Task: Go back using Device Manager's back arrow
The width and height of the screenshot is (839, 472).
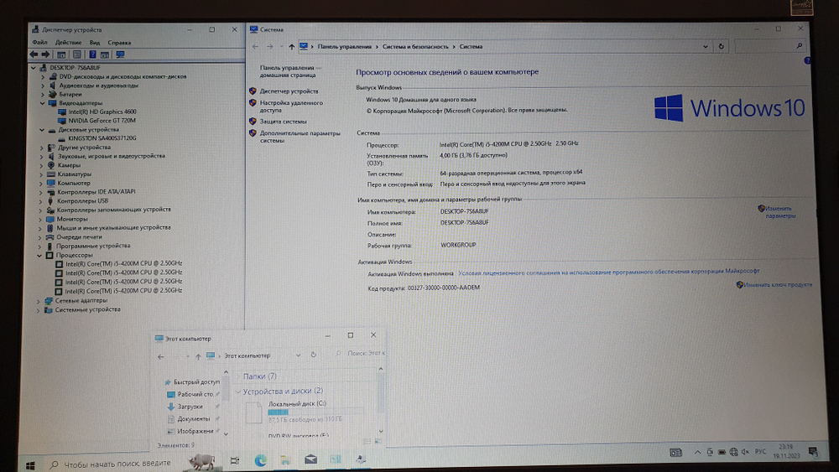Action: coord(34,54)
